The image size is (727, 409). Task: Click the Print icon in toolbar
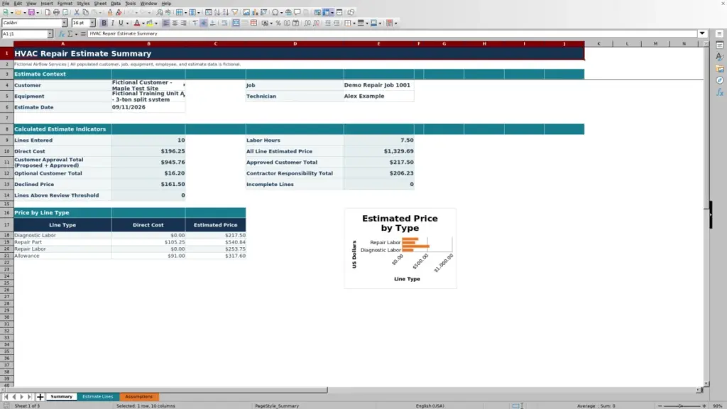56,12
